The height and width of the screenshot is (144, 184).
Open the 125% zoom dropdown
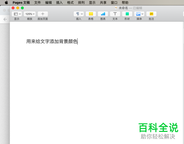coord(30,14)
